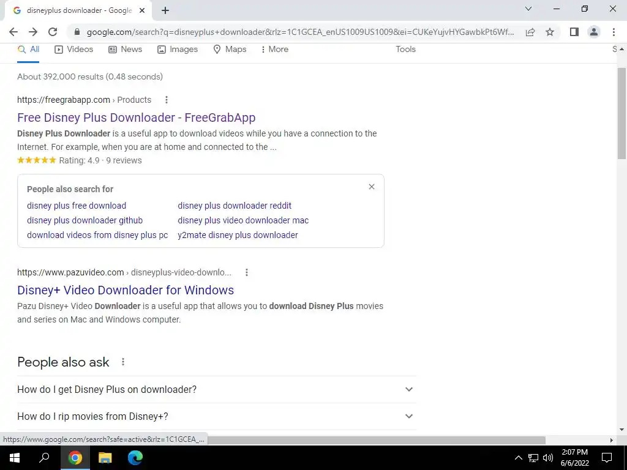Open the Chrome side panel
This screenshot has width=627, height=470.
coord(574,32)
